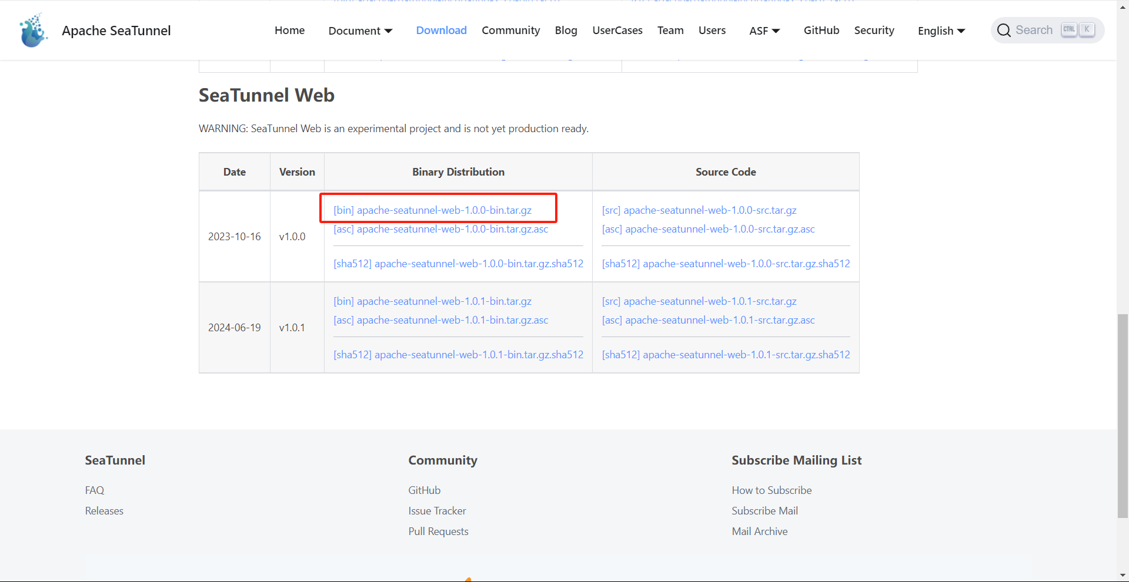The image size is (1129, 582).
Task: Click the Apache SeaTunnel logo
Action: tap(33, 29)
